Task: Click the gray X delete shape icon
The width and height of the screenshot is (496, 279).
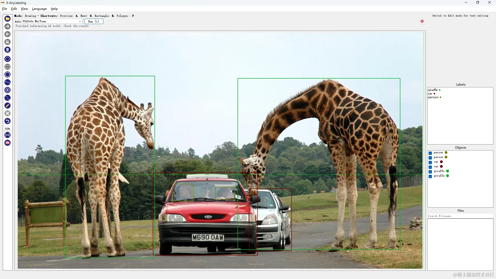Action: 7,113
